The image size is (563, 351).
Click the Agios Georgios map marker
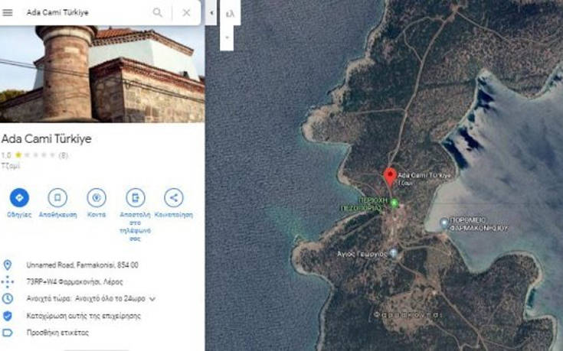point(394,253)
